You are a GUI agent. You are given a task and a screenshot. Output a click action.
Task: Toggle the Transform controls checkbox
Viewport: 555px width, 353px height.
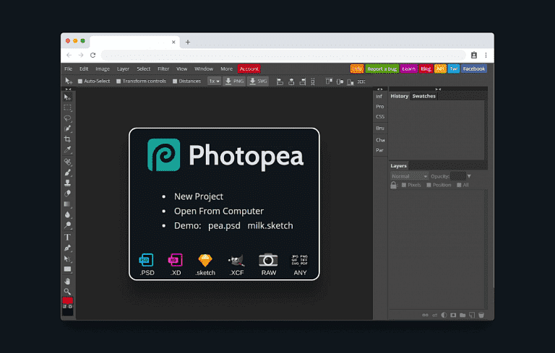pyautogui.click(x=119, y=82)
